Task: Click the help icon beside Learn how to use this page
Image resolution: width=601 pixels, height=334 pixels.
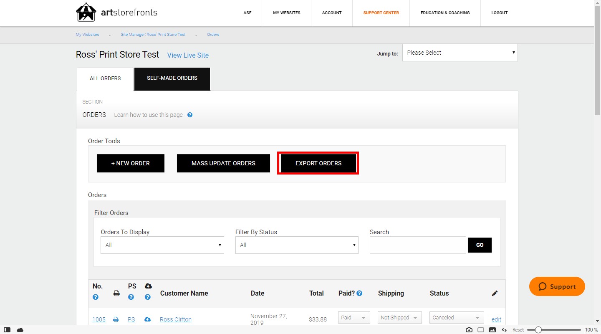Action: [x=190, y=115]
